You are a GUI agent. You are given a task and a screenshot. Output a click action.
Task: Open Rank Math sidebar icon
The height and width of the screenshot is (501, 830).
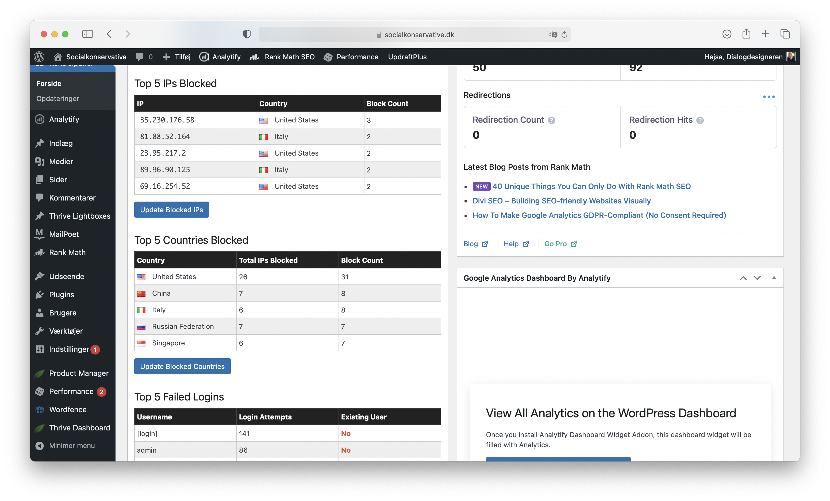[39, 252]
